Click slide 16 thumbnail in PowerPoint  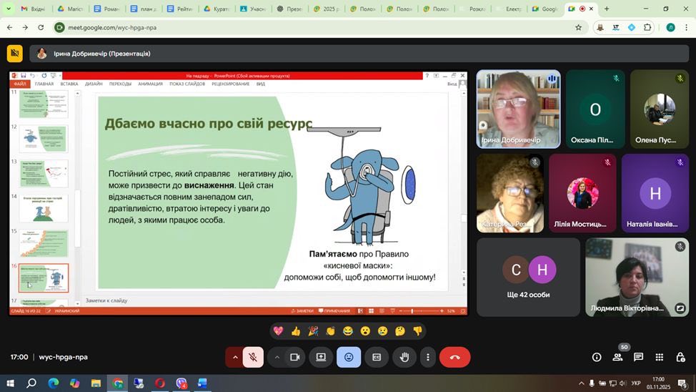[44, 278]
